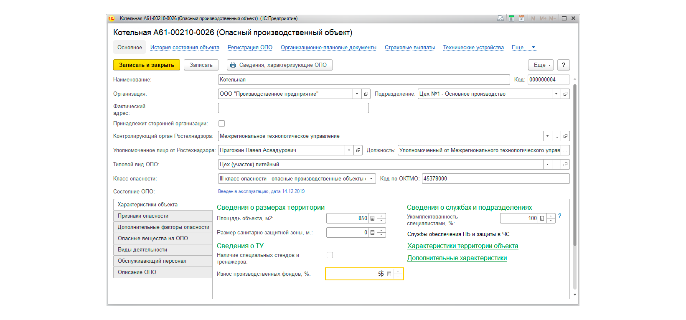Viewport: 686px width, 320px height.
Task: Switch to the История состояния объекта tab
Action: point(185,48)
